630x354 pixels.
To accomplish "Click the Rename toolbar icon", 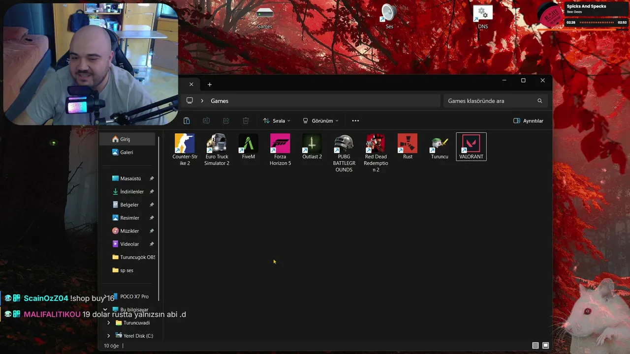I will click(x=206, y=120).
